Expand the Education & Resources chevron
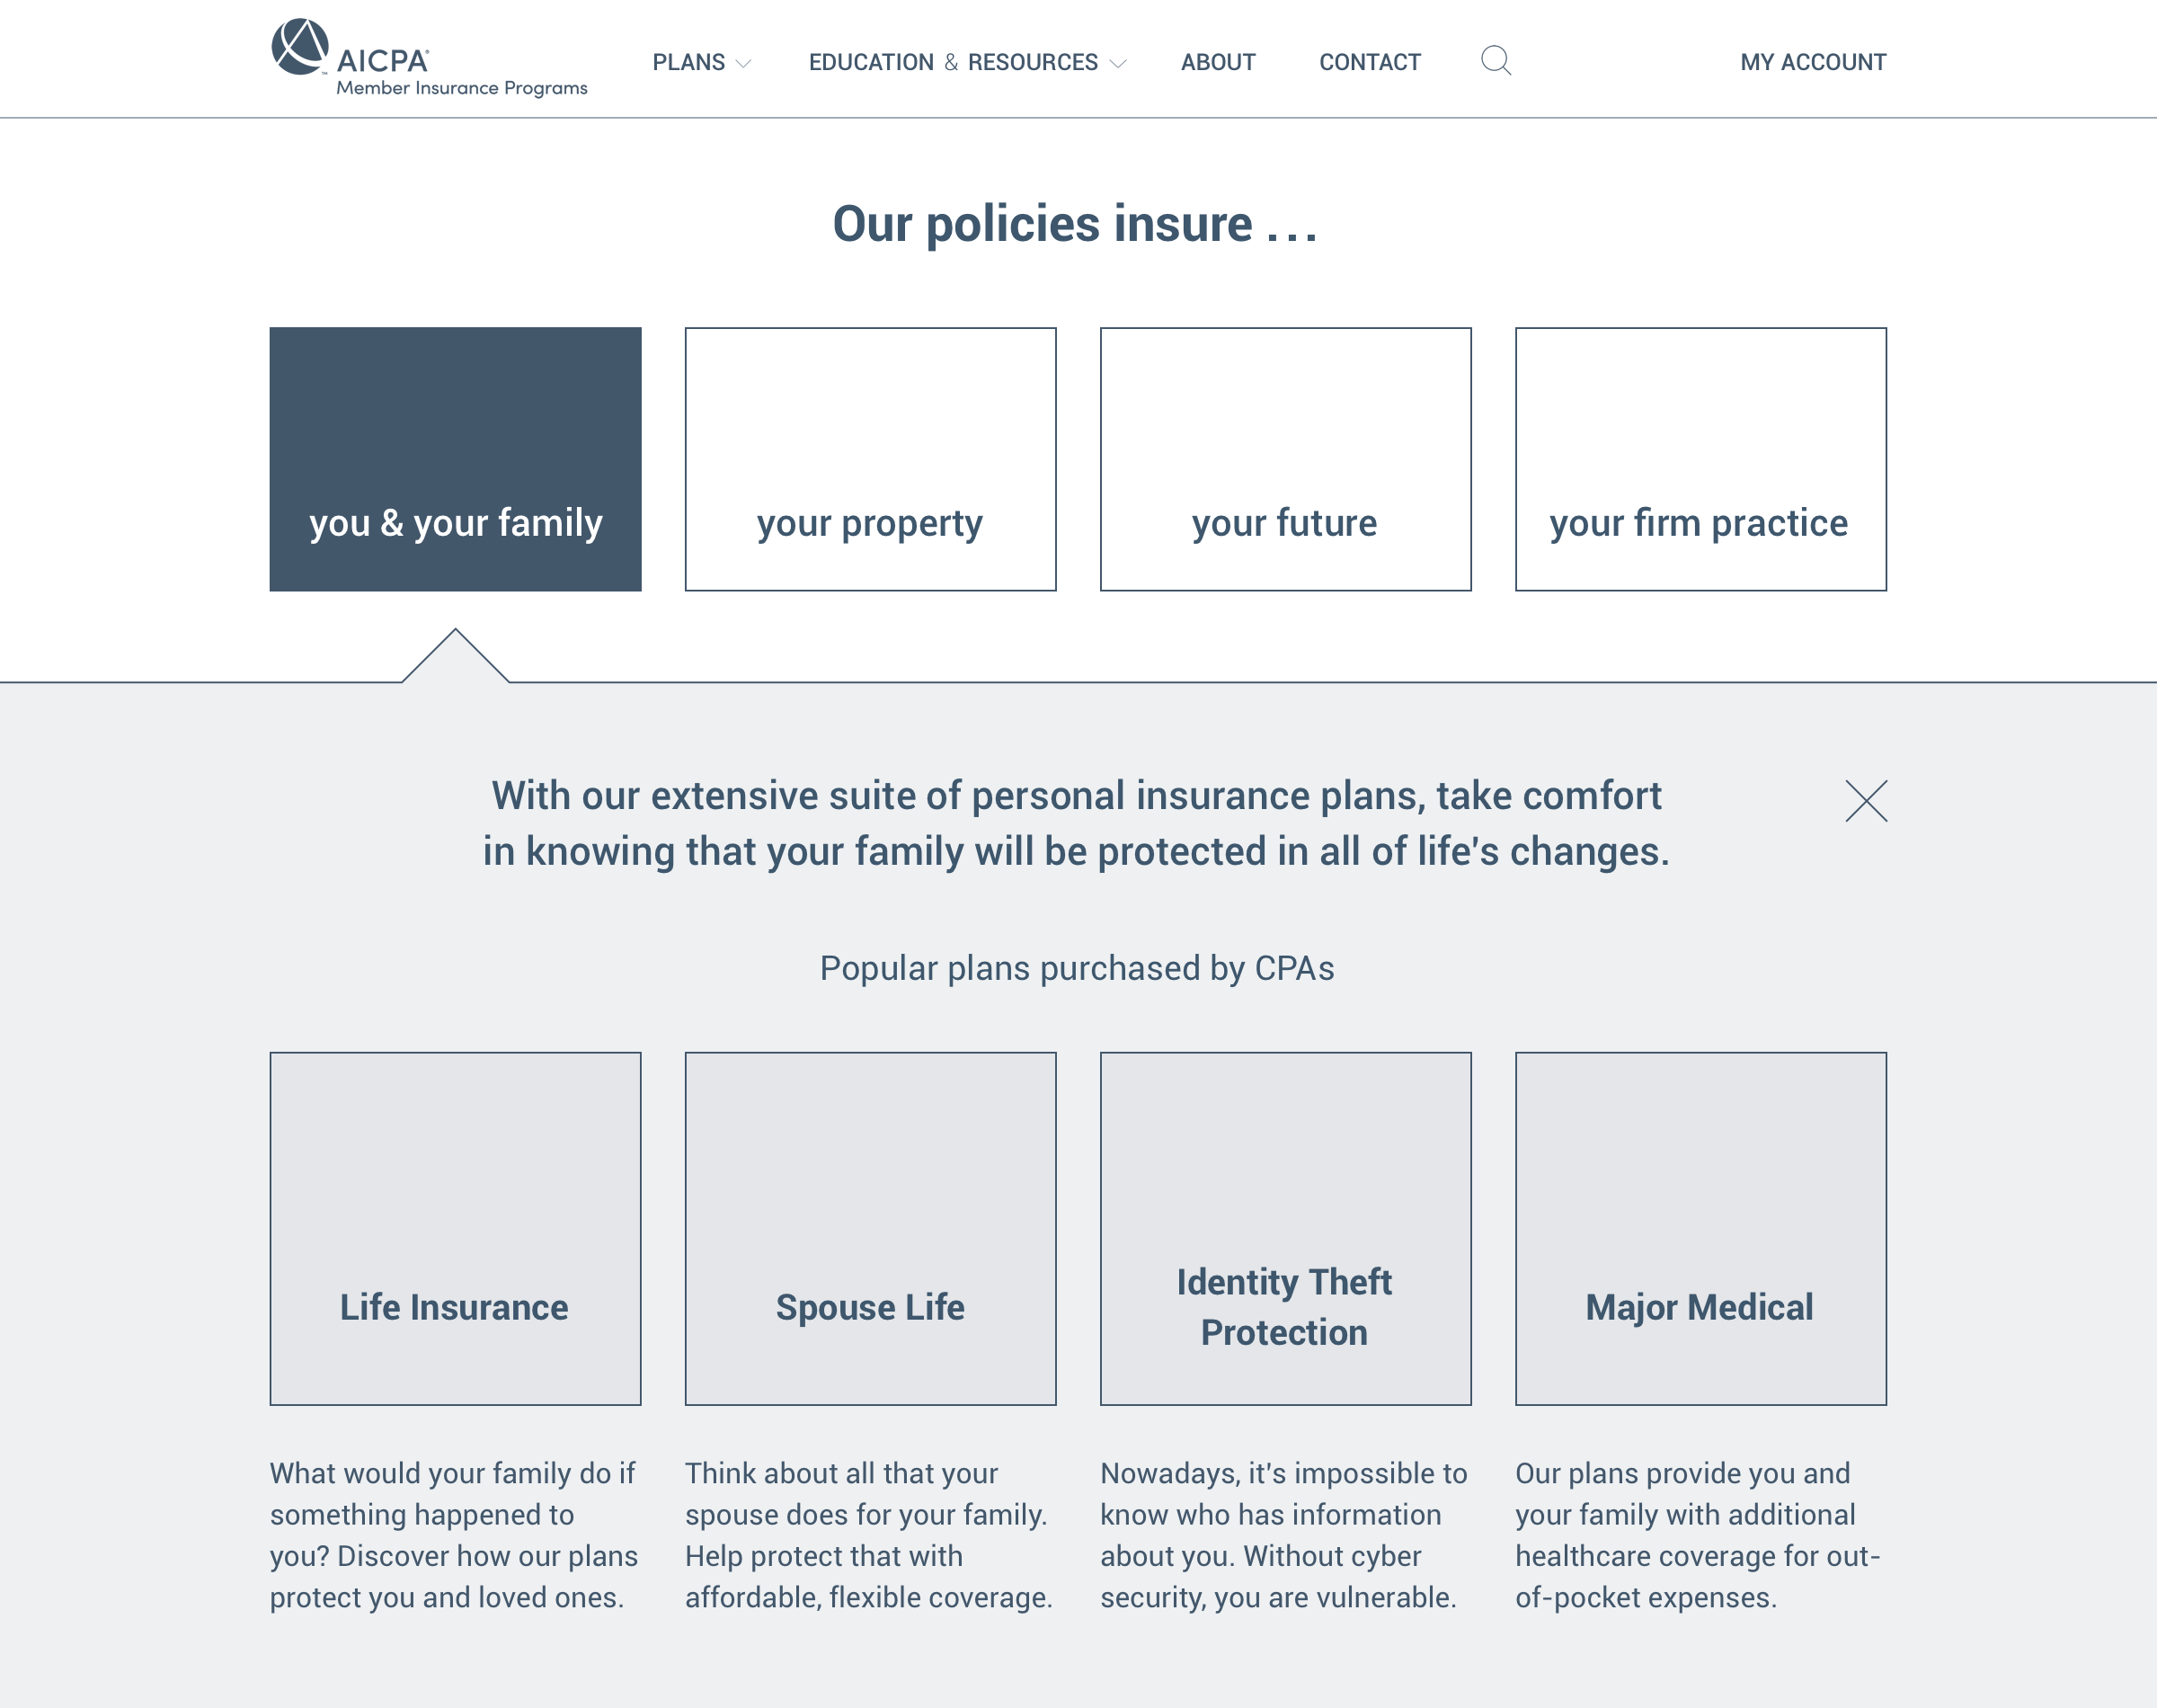Screen dimensions: 2157x1708 coord(1118,64)
